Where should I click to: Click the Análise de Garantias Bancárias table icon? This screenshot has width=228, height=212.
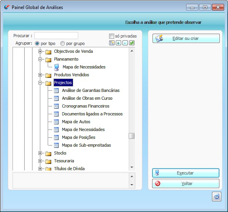point(56,90)
